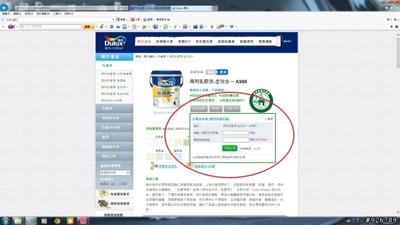This screenshot has width=400, height=225.
Task: Close the paint calculator popup
Action: coord(269,119)
